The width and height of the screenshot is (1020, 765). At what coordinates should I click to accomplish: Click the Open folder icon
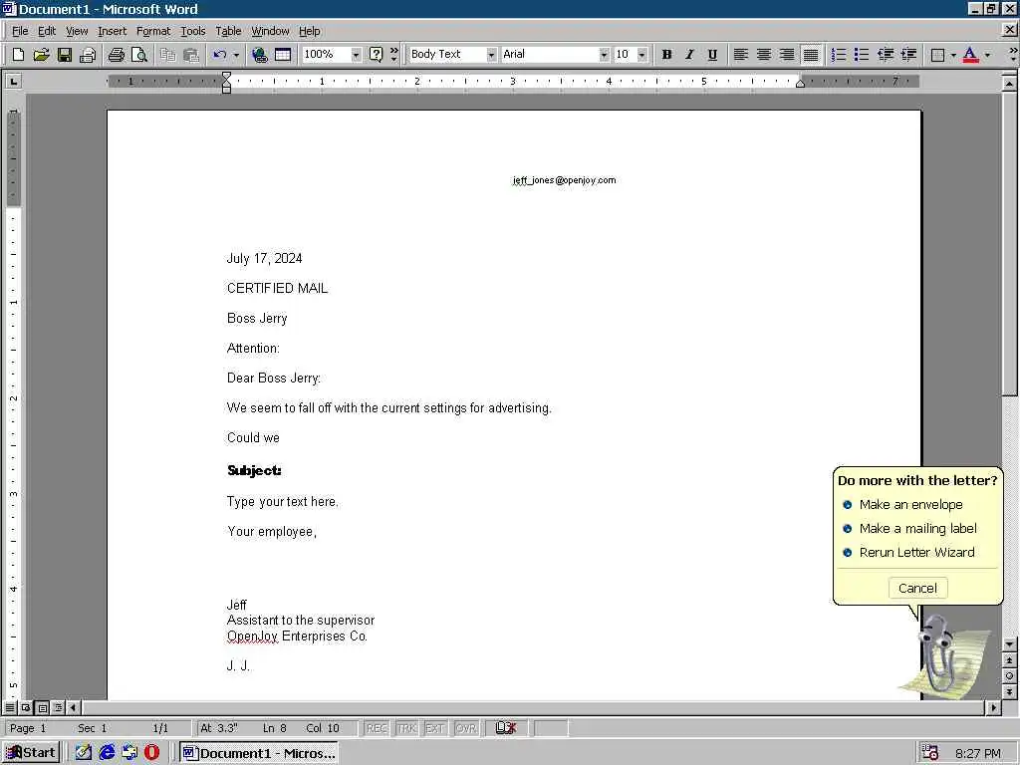click(x=41, y=55)
